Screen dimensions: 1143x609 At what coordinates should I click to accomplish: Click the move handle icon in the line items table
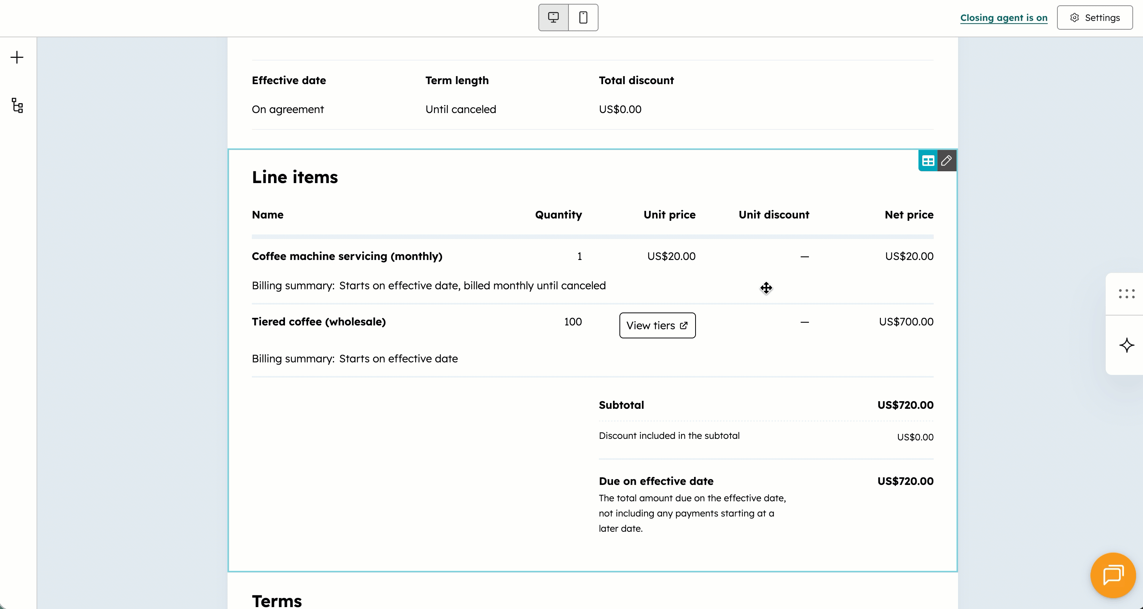tap(766, 288)
